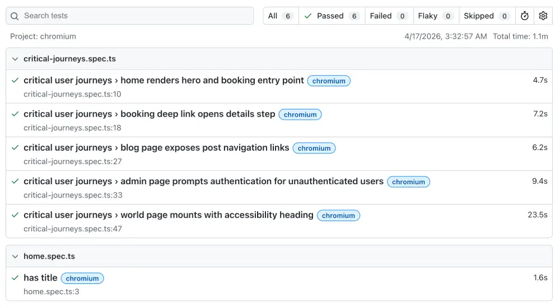Screen dimensions: 560x308
Task: Focus the Search tests field
Action: click(x=130, y=16)
